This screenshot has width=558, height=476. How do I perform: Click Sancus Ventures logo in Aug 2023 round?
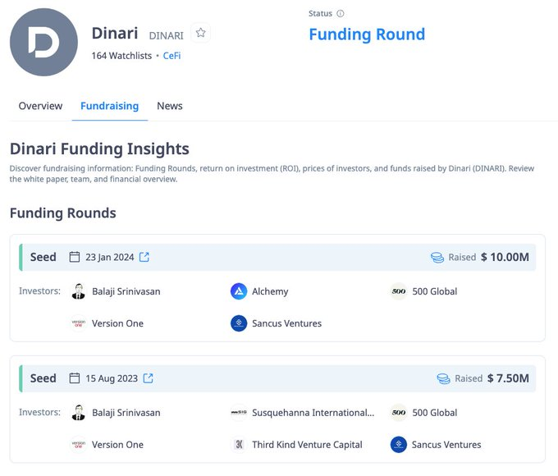(399, 444)
